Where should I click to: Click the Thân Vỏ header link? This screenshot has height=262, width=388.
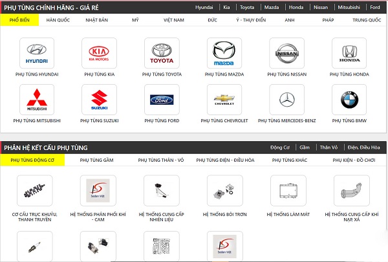pyautogui.click(x=329, y=147)
